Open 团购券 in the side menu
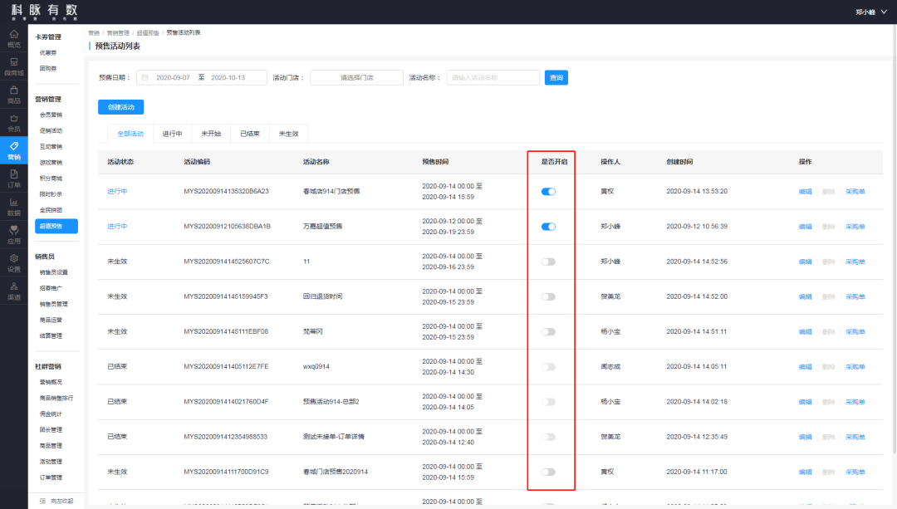The image size is (897, 509). tap(48, 68)
